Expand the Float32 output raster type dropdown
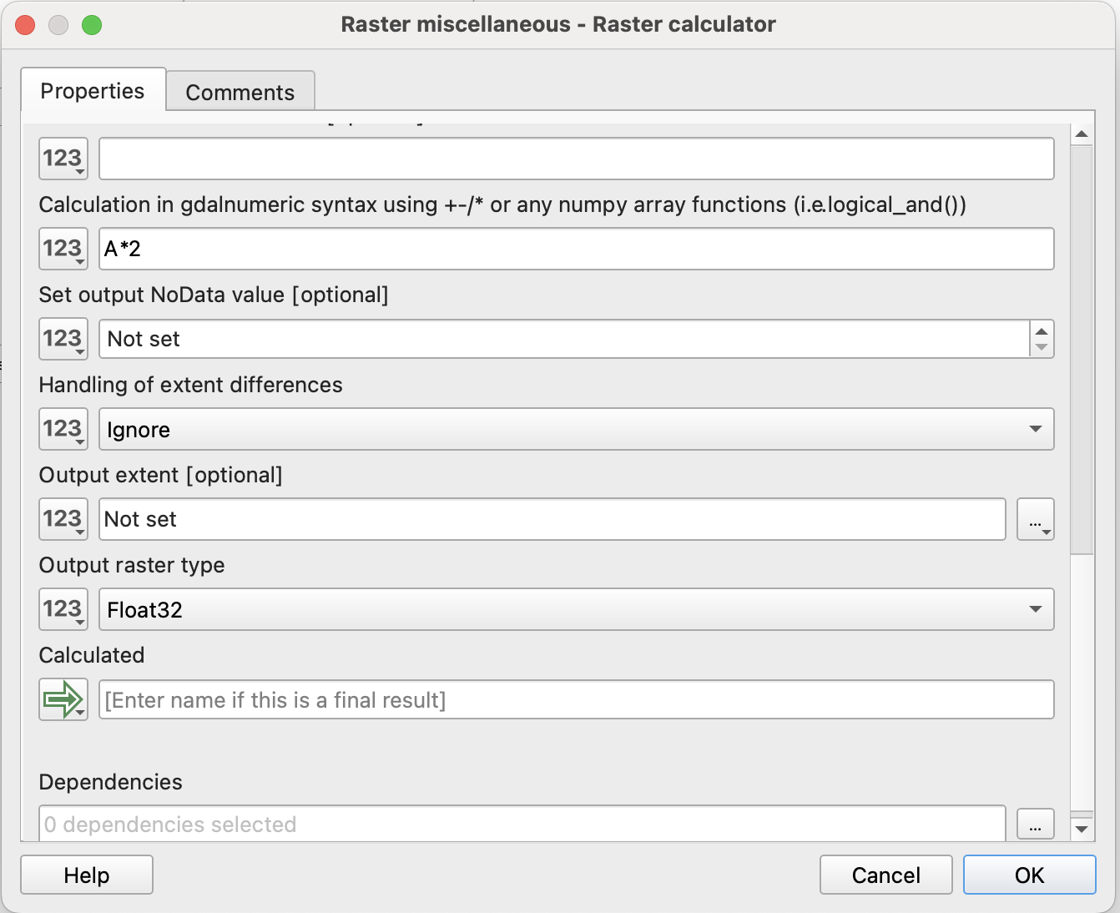1120x913 pixels. 1035,609
